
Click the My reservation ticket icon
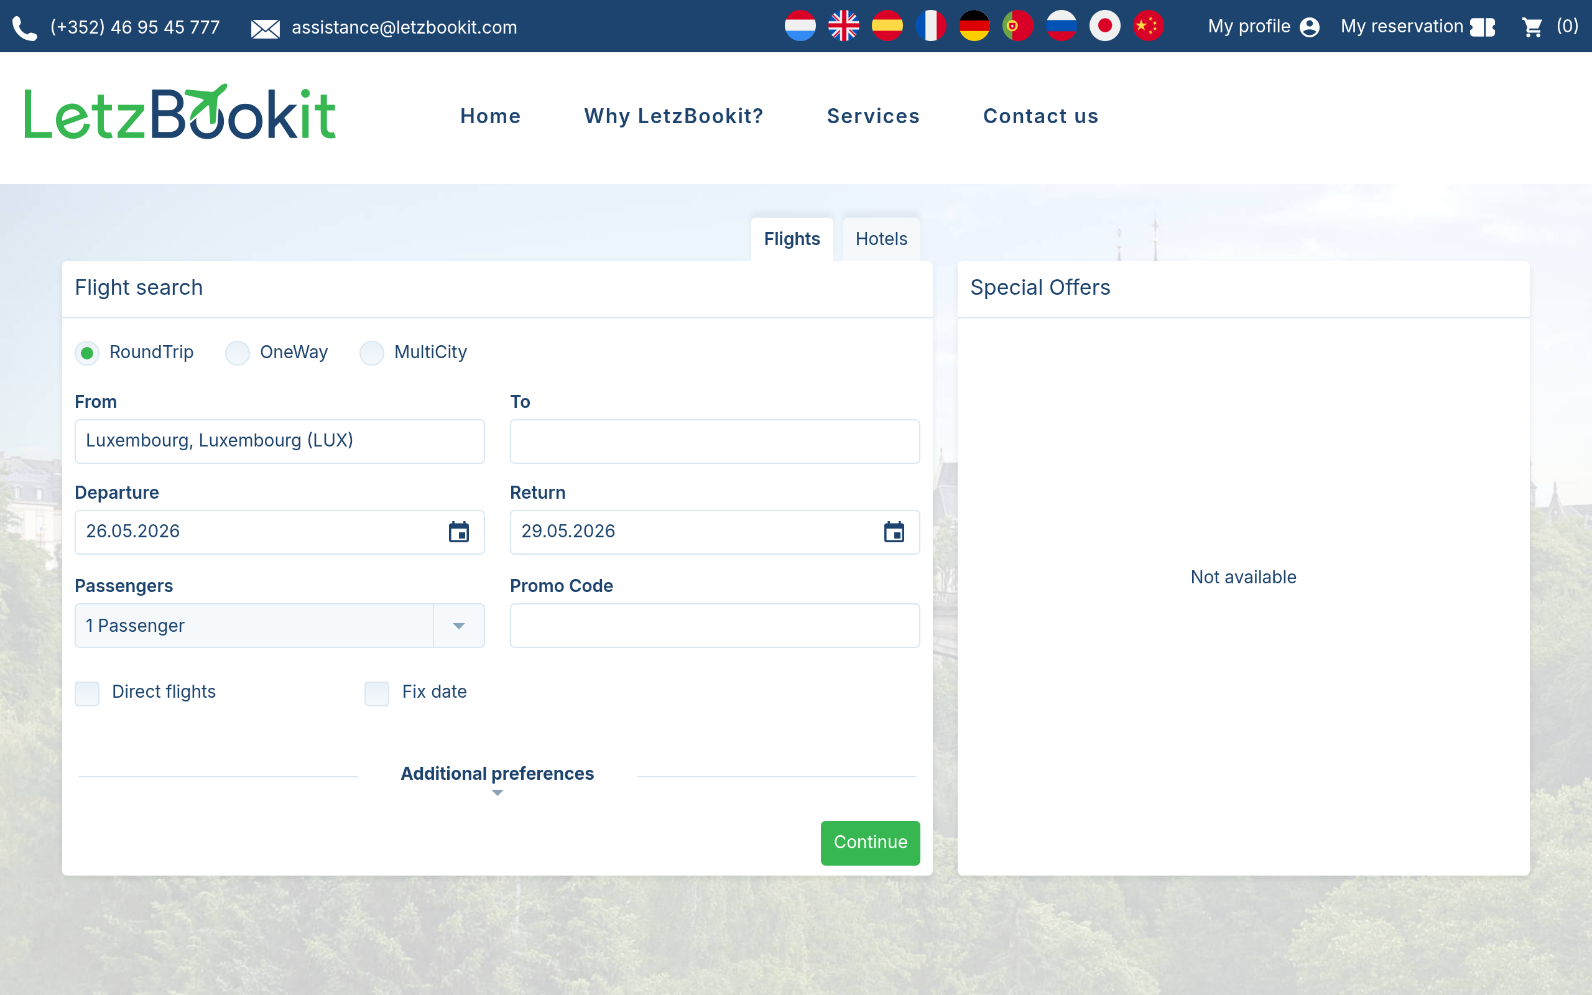[1483, 27]
